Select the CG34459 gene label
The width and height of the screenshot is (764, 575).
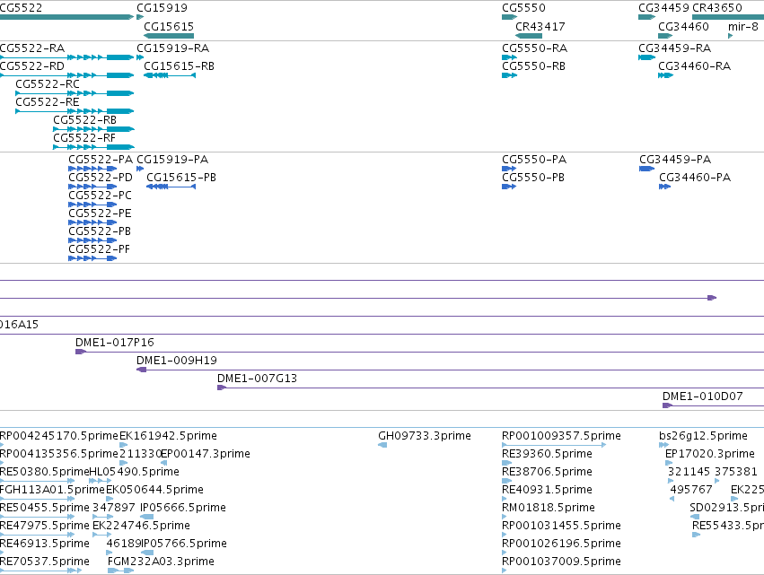tap(663, 8)
